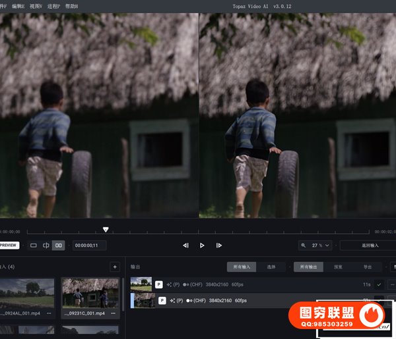Step back one frame

point(185,246)
